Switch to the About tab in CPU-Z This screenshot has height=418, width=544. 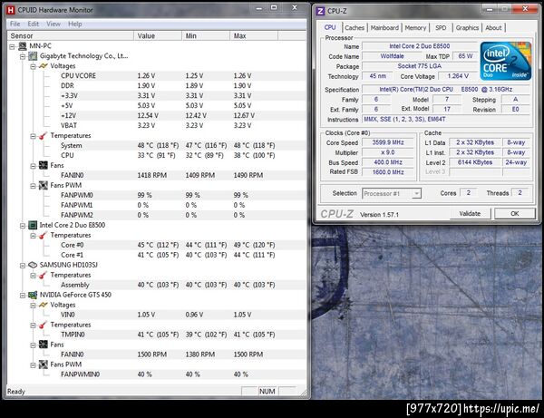point(493,28)
